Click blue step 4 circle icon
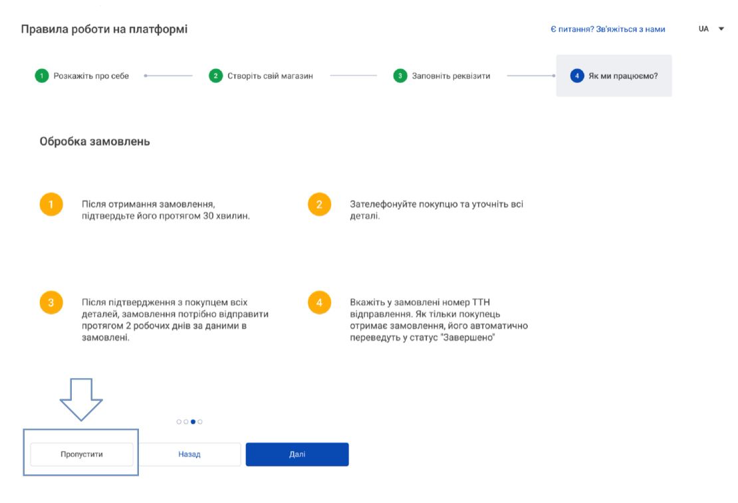 tap(577, 76)
